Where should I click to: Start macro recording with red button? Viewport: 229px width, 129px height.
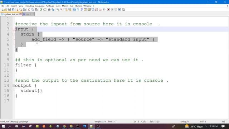coord(108,10)
